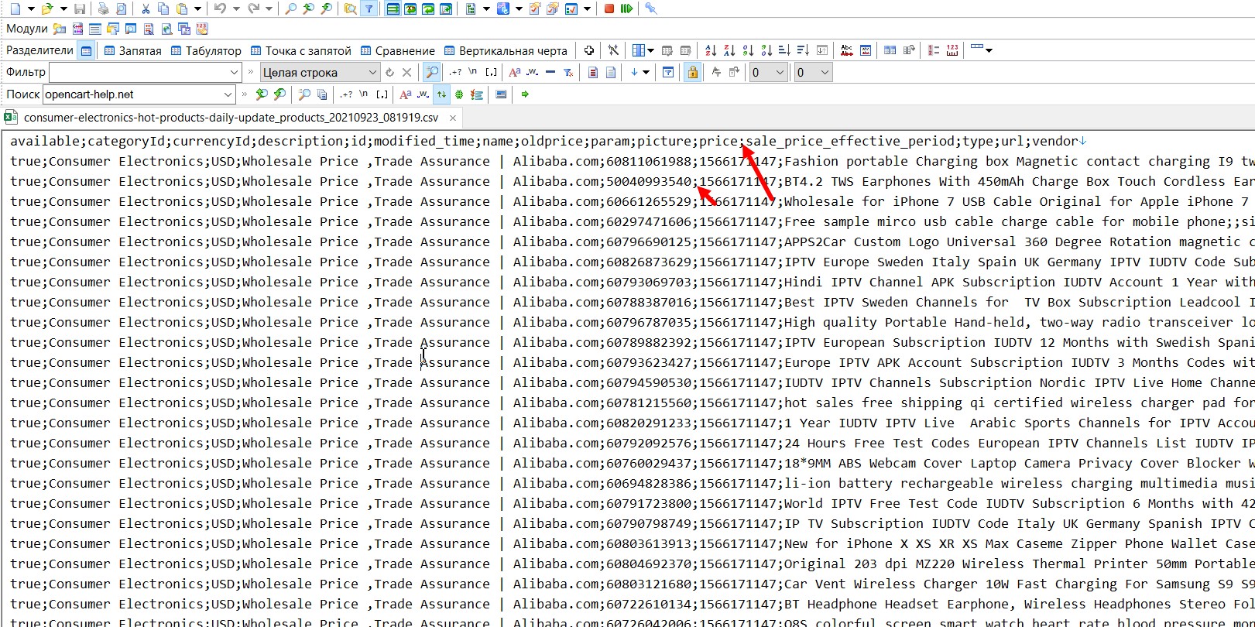Close the open CSV file tab

(453, 118)
